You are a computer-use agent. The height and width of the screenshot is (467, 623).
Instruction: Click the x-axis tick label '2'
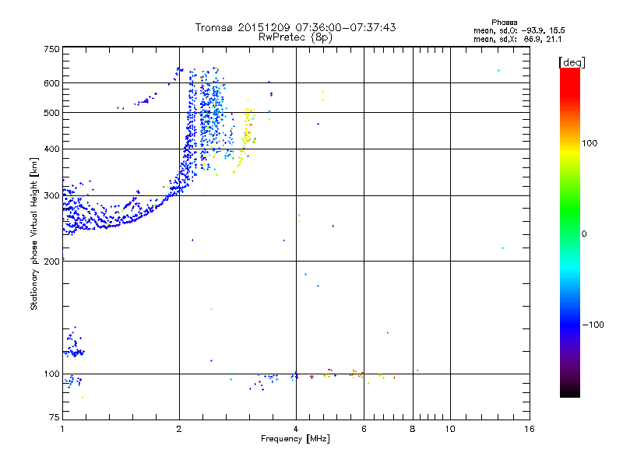click(179, 429)
